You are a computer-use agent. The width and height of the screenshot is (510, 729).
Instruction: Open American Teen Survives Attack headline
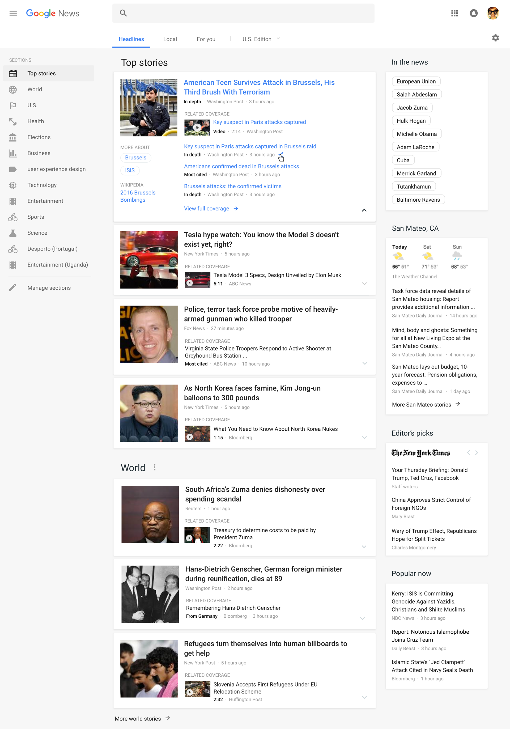259,87
